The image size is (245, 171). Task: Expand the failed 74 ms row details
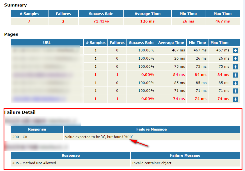[x=235, y=99]
